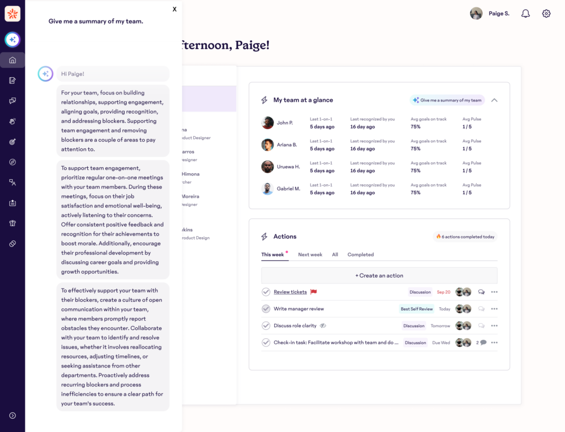Close the AI summary panel
Image resolution: width=565 pixels, height=432 pixels.
point(174,9)
